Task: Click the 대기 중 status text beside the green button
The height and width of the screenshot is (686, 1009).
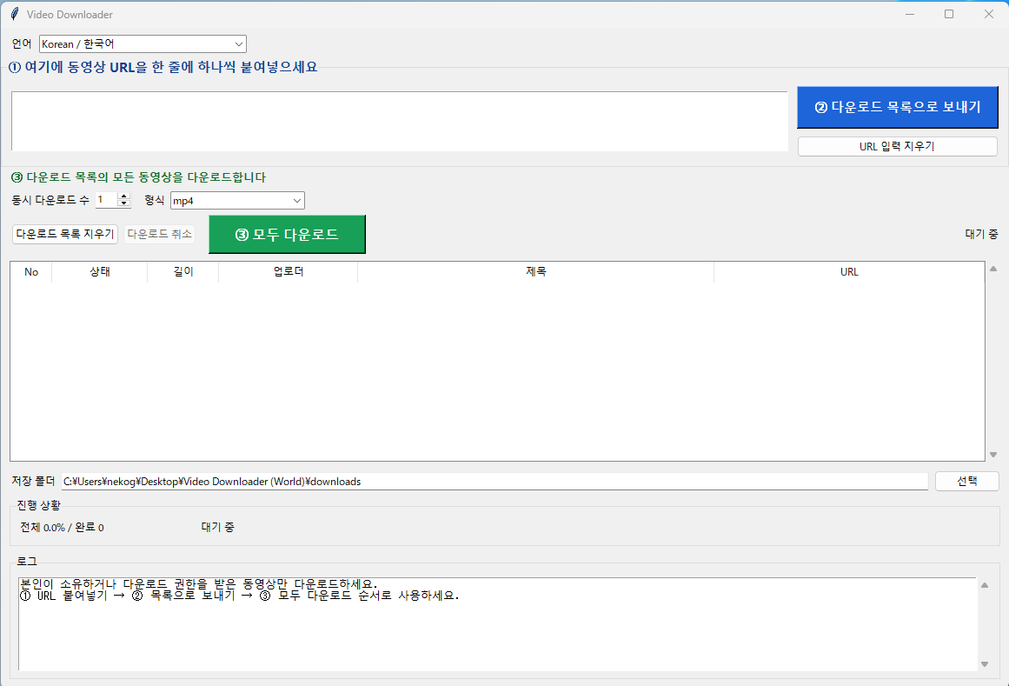Action: [x=981, y=234]
